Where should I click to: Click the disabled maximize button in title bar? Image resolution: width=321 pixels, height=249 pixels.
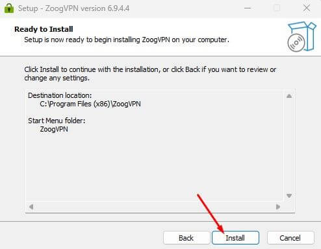click(277, 8)
